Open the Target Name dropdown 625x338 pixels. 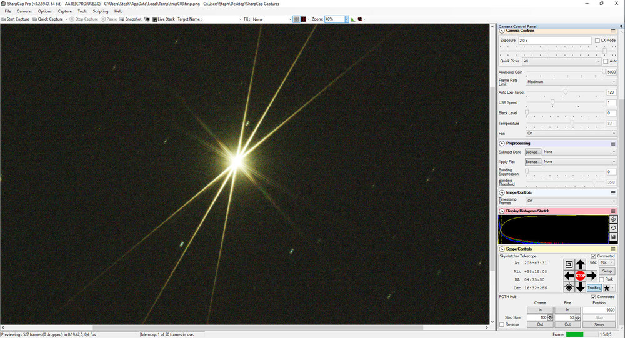(x=241, y=19)
